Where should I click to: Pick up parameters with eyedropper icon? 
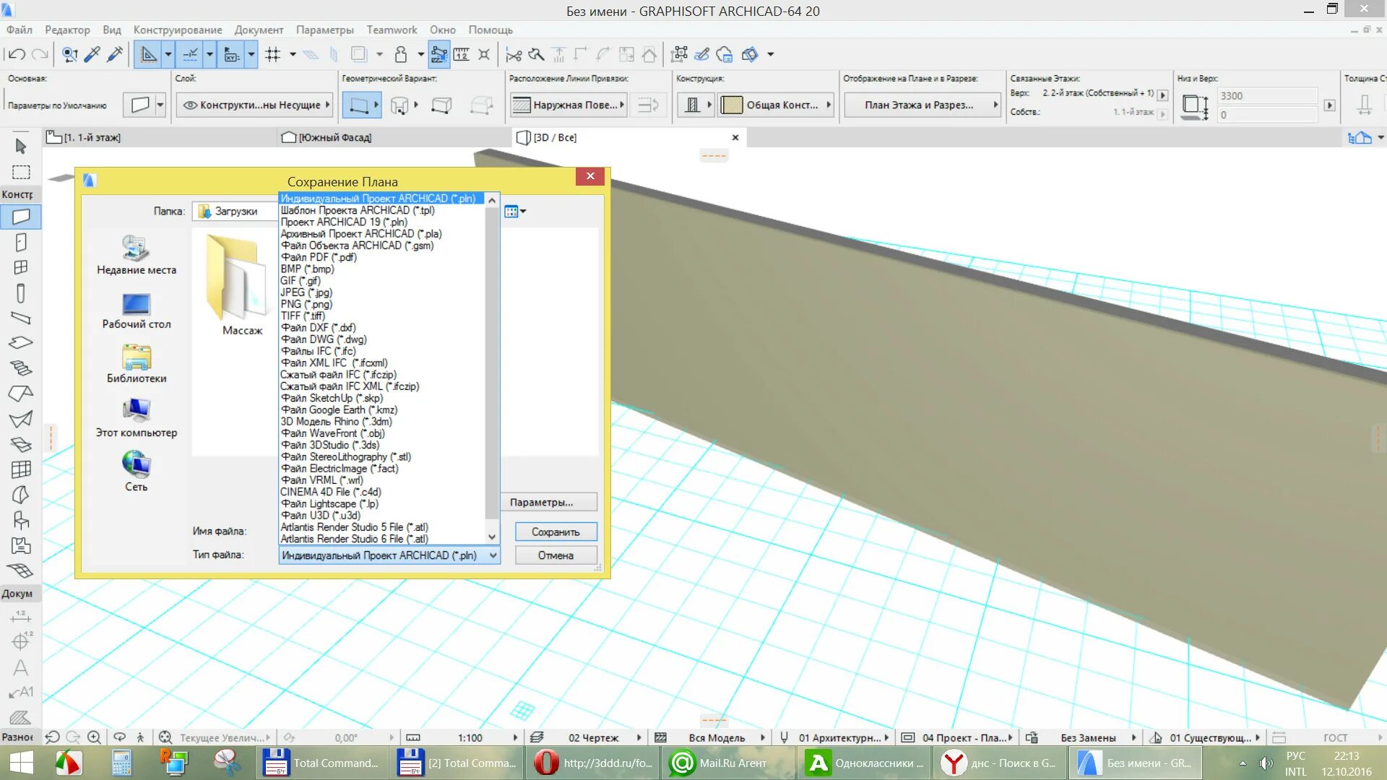click(92, 54)
